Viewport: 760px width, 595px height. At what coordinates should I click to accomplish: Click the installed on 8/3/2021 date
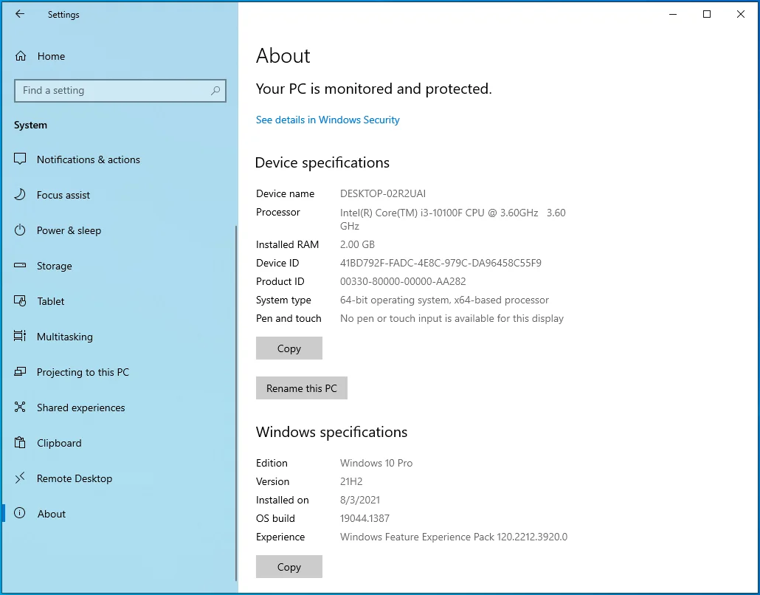[x=360, y=500]
